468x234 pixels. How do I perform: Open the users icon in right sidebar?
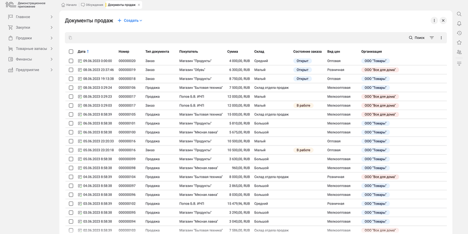click(459, 52)
